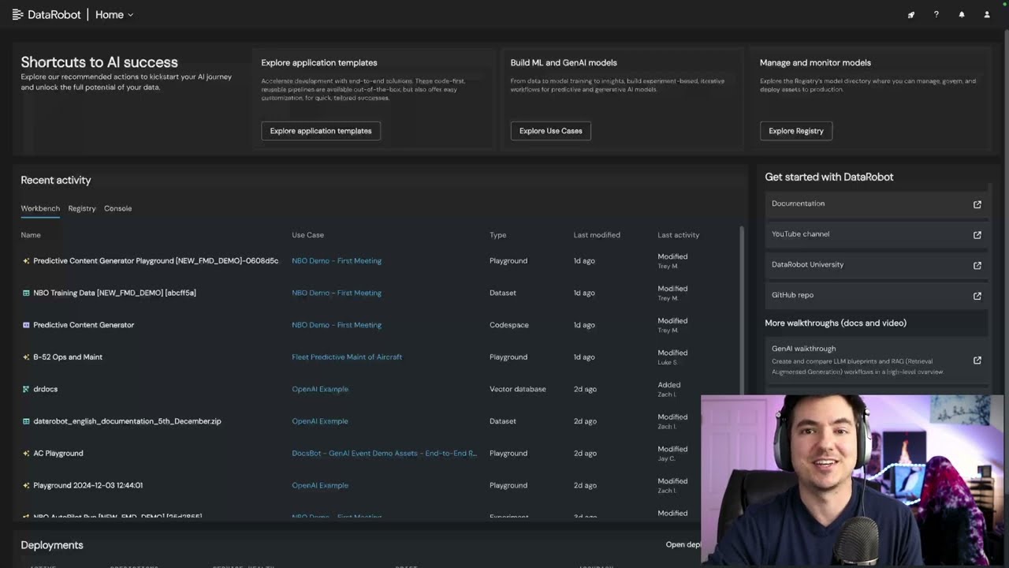Image resolution: width=1009 pixels, height=568 pixels.
Task: Open NBO Demo use case link in first row
Action: pos(337,260)
